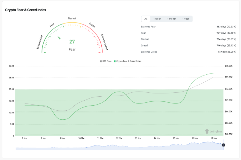The width and height of the screenshot is (241, 160).
Task: Click the Crypto Fear & Greed Index heading
Action: pyautogui.click(x=26, y=10)
